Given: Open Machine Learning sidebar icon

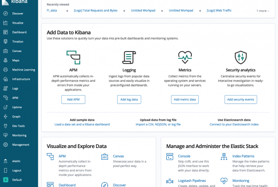Looking at the screenshot, I should (x=6, y=70).
